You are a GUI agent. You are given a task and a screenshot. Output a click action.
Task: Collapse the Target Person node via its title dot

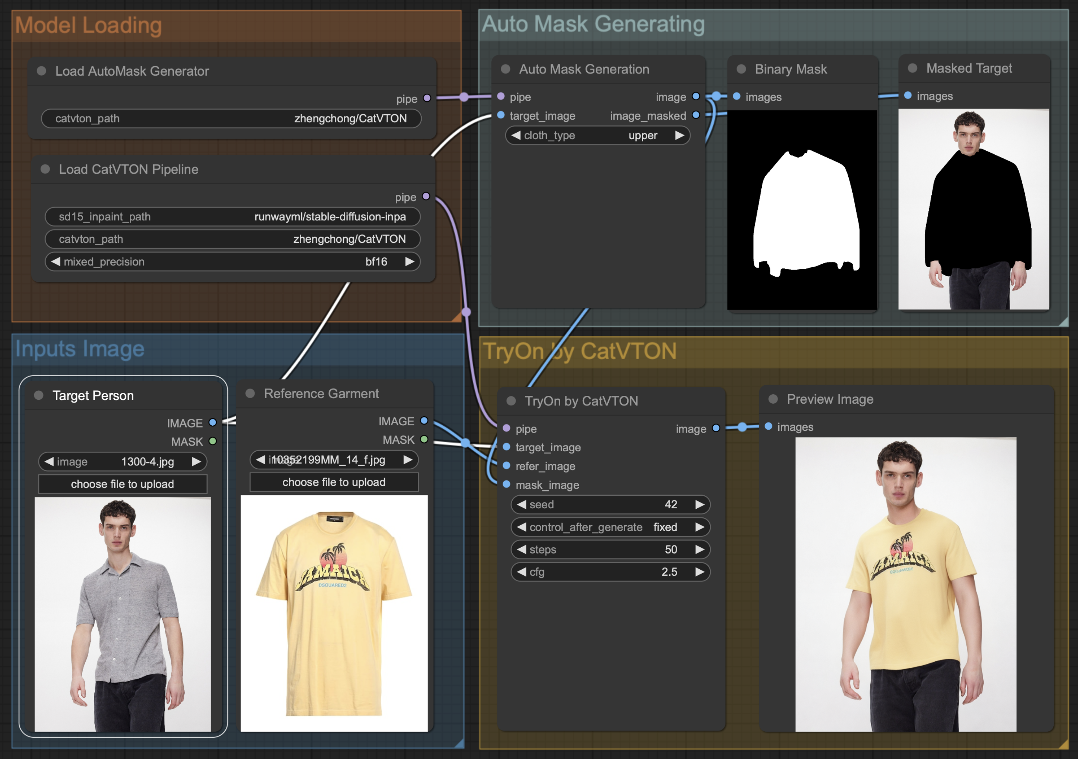click(x=39, y=395)
